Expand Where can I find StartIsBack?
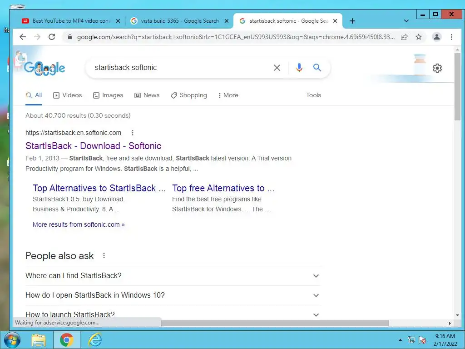The width and height of the screenshot is (465, 349). (x=173, y=276)
